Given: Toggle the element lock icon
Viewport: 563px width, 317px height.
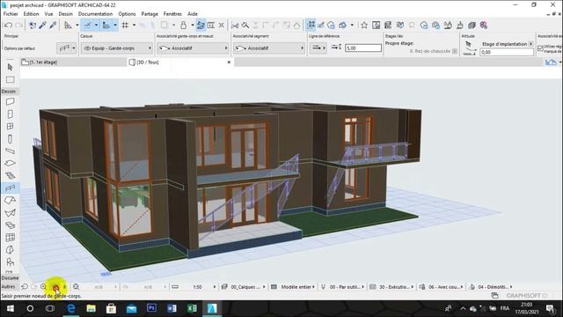Looking at the screenshot, I should (x=184, y=26).
